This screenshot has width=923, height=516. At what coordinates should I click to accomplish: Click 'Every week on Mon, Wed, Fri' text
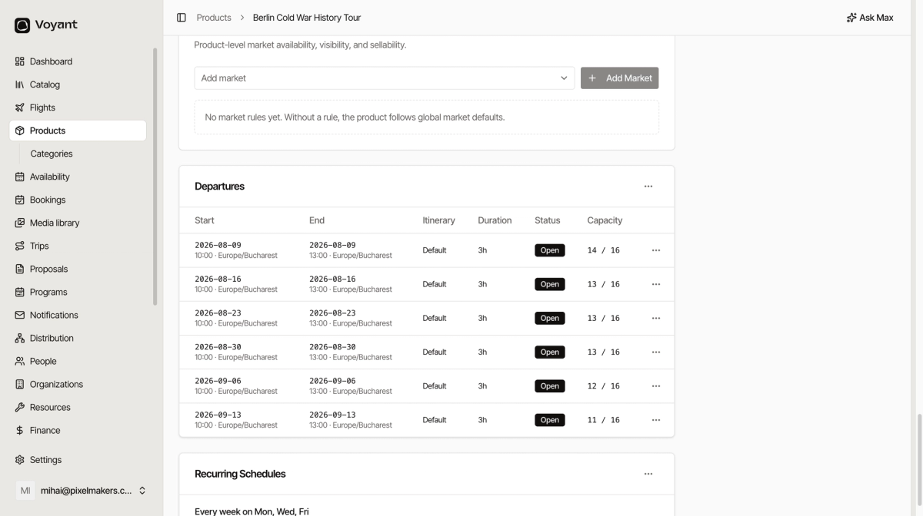coord(252,511)
